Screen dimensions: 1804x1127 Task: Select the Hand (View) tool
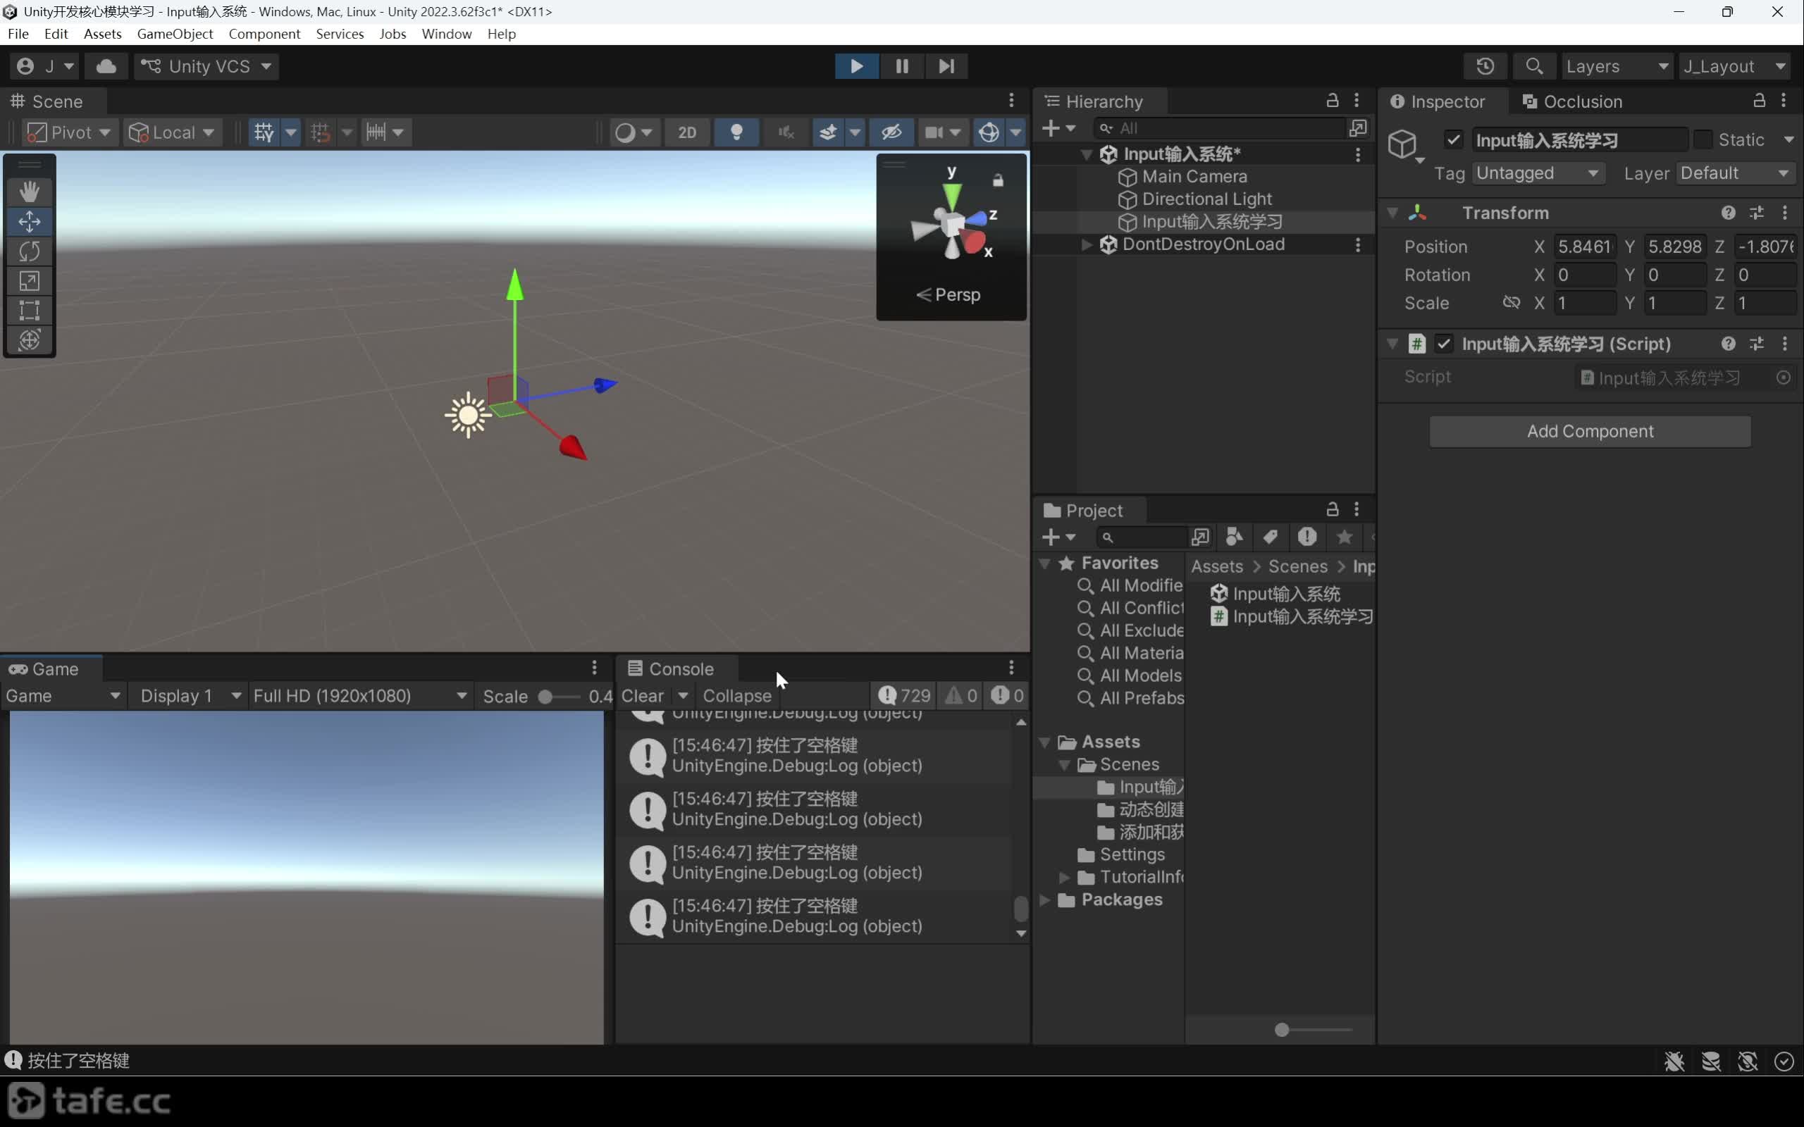click(29, 192)
